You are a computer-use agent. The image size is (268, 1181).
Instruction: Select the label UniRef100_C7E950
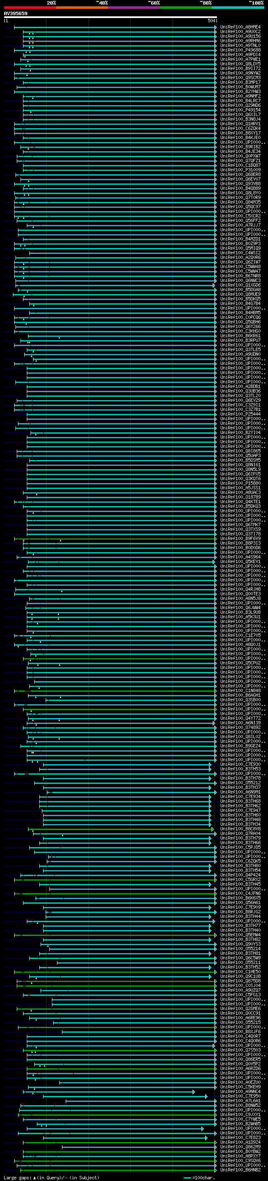(x=240, y=1096)
